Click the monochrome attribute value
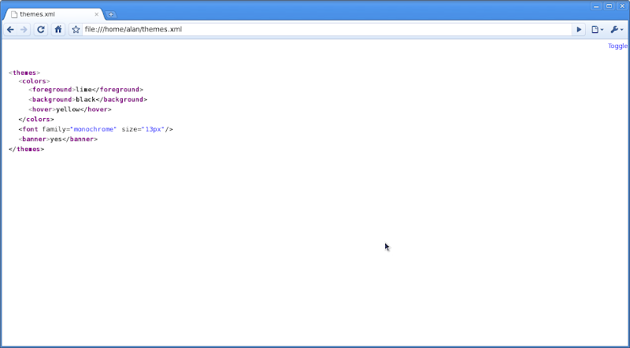Viewport: 630px width, 348px height. pyautogui.click(x=93, y=129)
